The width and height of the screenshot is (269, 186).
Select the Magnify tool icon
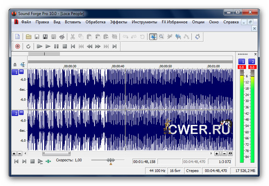pos(161,37)
